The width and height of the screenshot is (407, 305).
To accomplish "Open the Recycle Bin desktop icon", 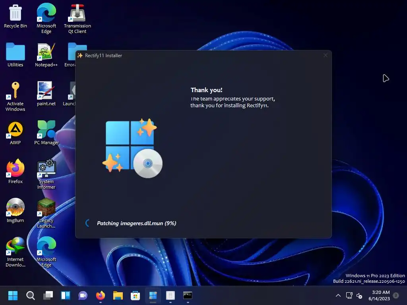I will 16,16.
